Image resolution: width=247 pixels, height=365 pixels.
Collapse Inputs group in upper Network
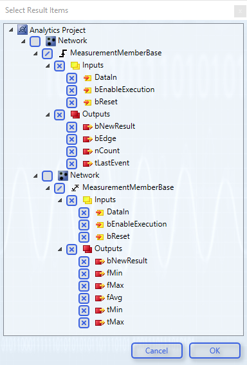tap(48, 66)
